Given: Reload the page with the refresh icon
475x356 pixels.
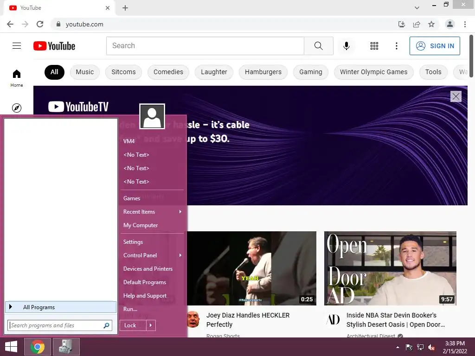Looking at the screenshot, I should tap(40, 24).
